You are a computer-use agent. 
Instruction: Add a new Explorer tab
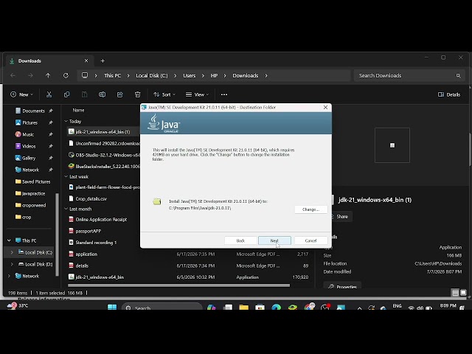[x=103, y=60]
